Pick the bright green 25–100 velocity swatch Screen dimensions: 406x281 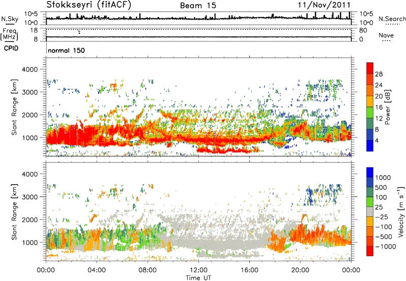(x=370, y=202)
